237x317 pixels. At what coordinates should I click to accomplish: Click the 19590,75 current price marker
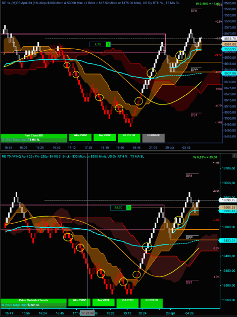(228, 200)
